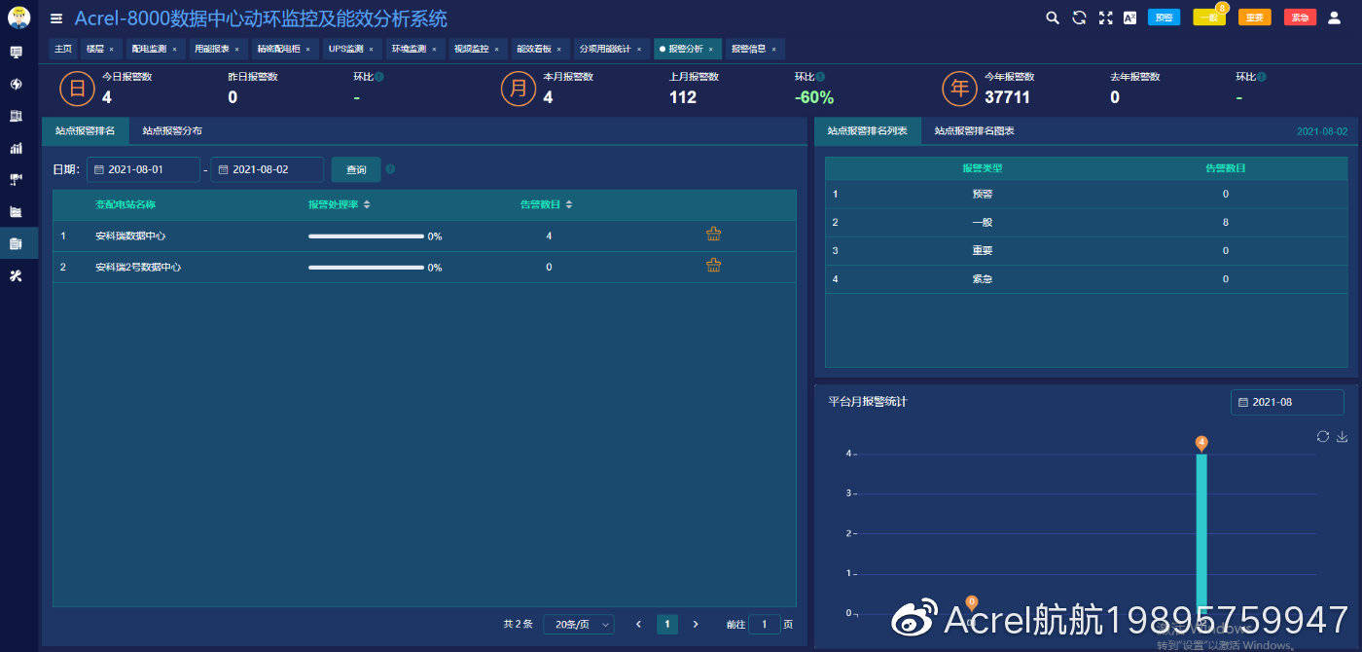Open the bar chart sidebar icon
1362x652 pixels.
pos(16,148)
